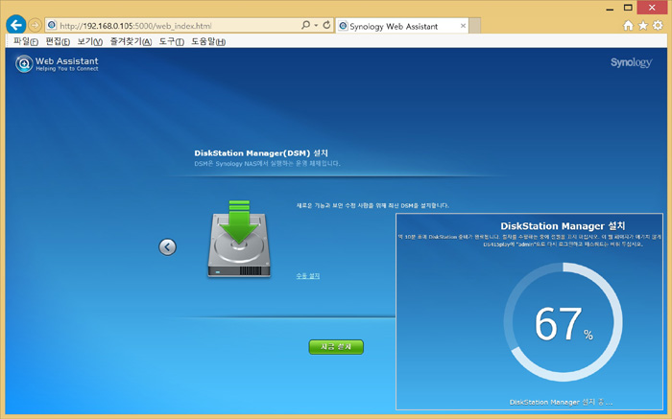The width and height of the screenshot is (672, 419).
Task: Go back with the browser back arrow
Action: 16,25
